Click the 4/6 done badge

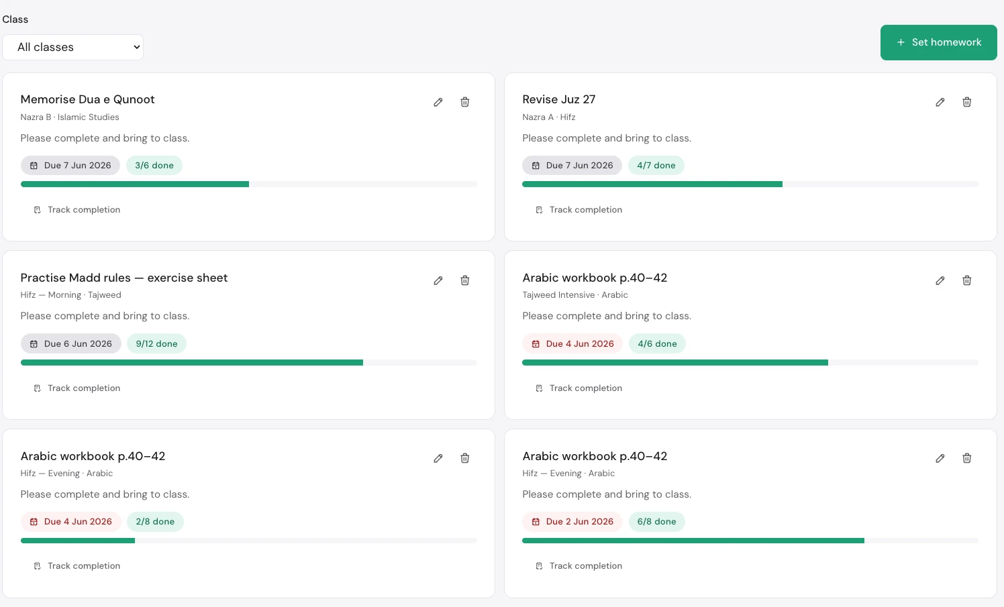click(657, 343)
